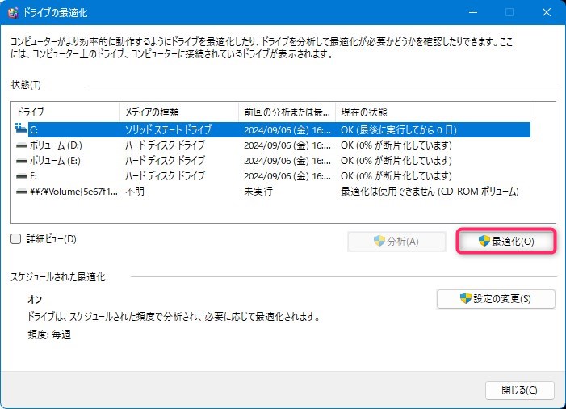Screen dimensions: 566x409
Task: Click the C: drive Windows icon
Action: (x=21, y=129)
